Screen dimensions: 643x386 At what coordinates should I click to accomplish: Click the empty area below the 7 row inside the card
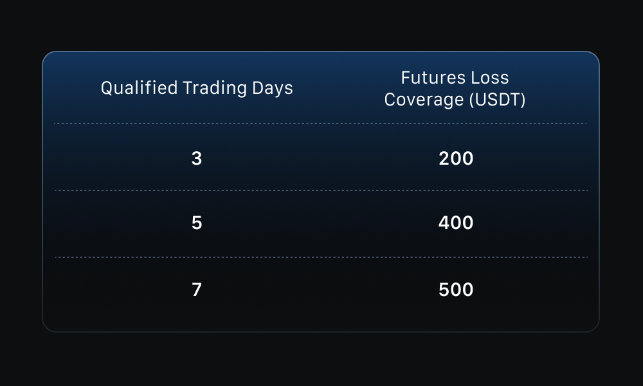click(x=320, y=317)
